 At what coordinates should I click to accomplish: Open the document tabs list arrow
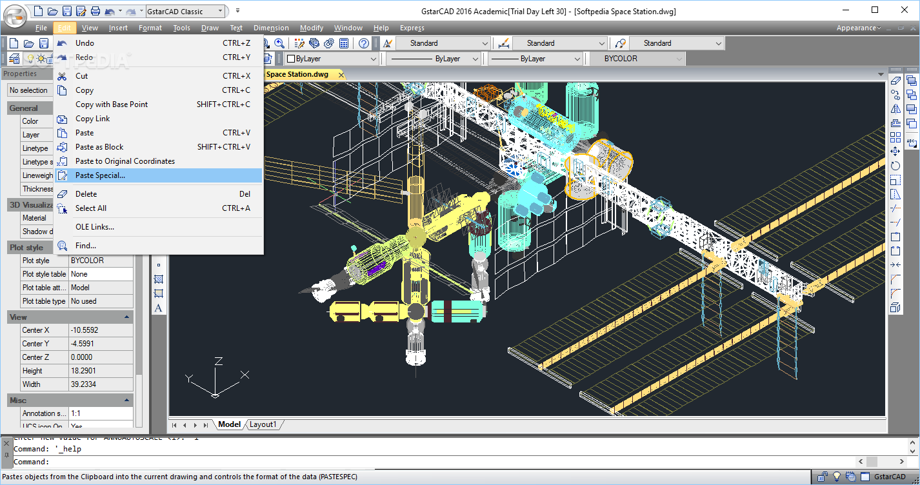point(881,75)
